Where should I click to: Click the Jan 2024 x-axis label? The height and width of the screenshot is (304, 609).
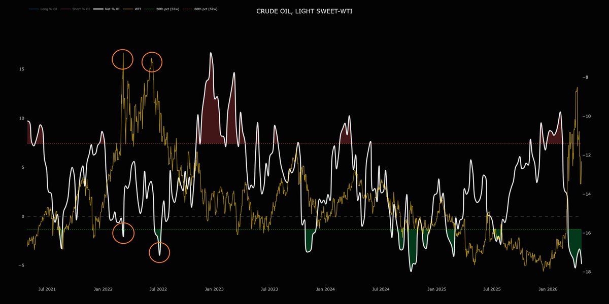(325, 289)
